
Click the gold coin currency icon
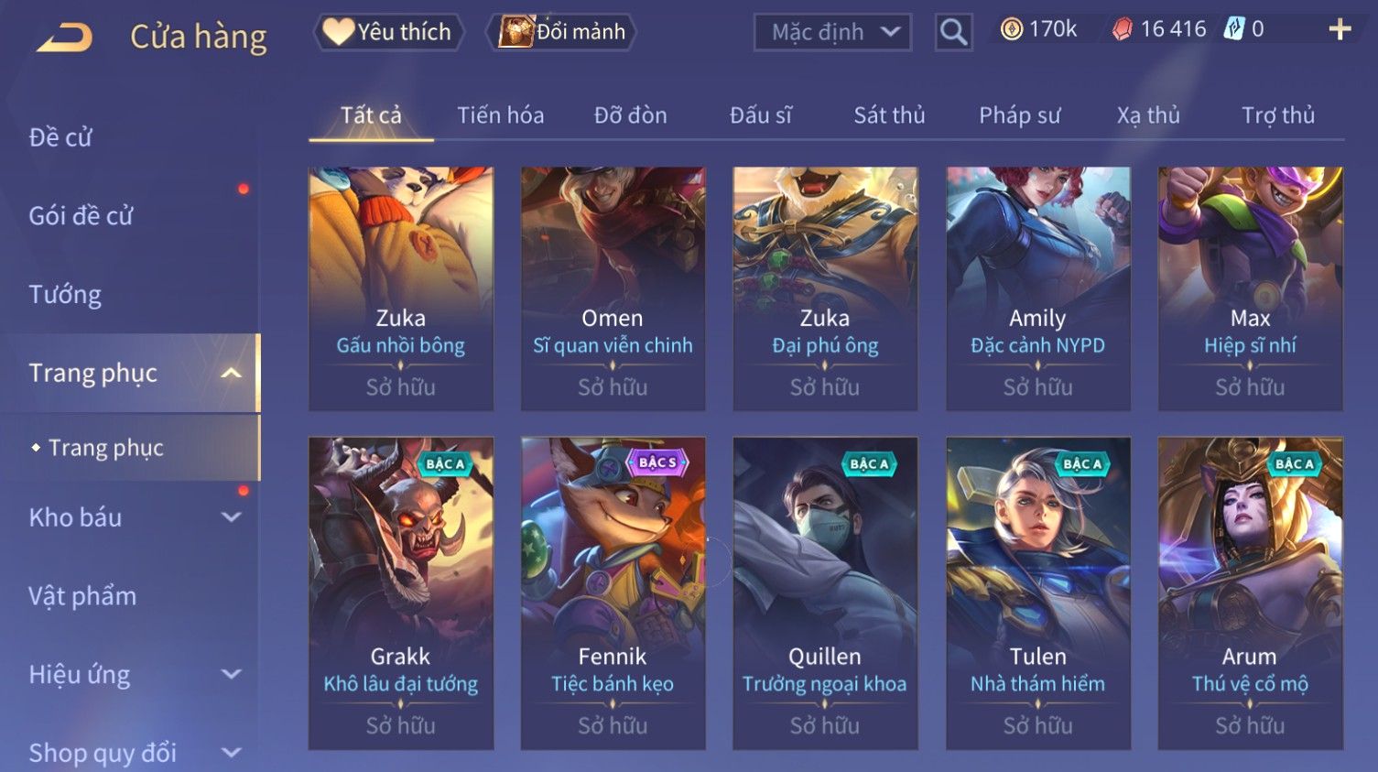point(1011,29)
